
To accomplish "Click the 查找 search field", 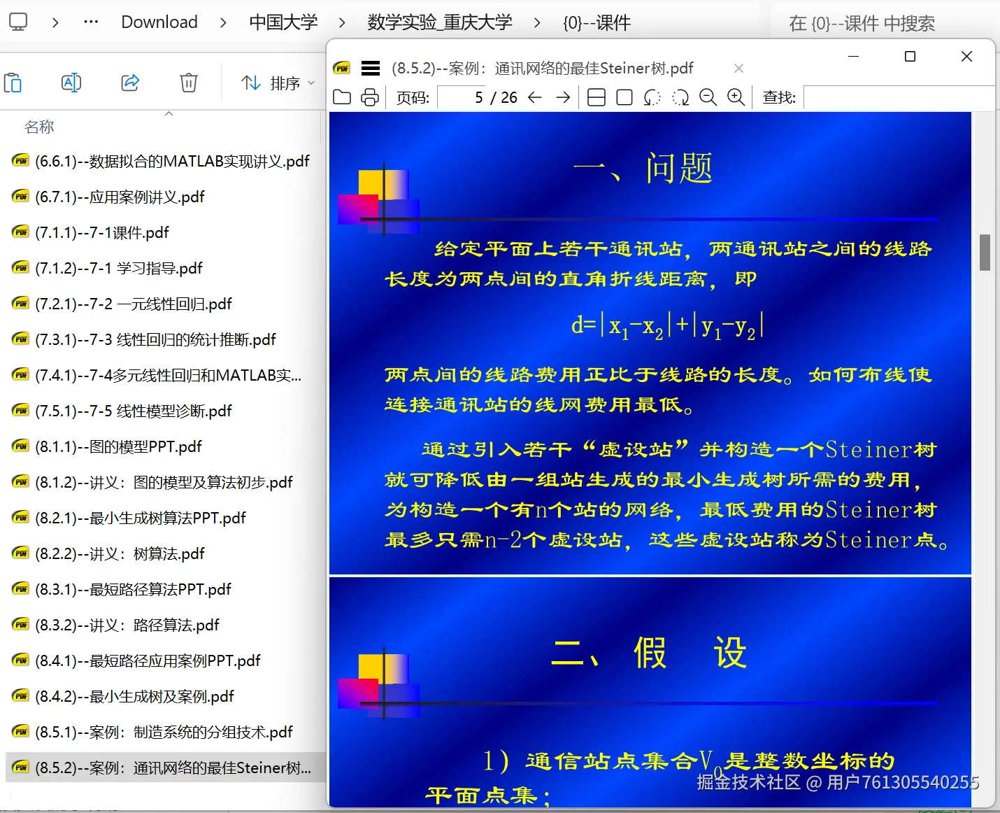I will click(899, 97).
